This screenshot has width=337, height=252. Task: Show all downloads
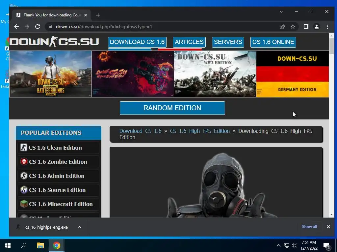click(x=309, y=227)
